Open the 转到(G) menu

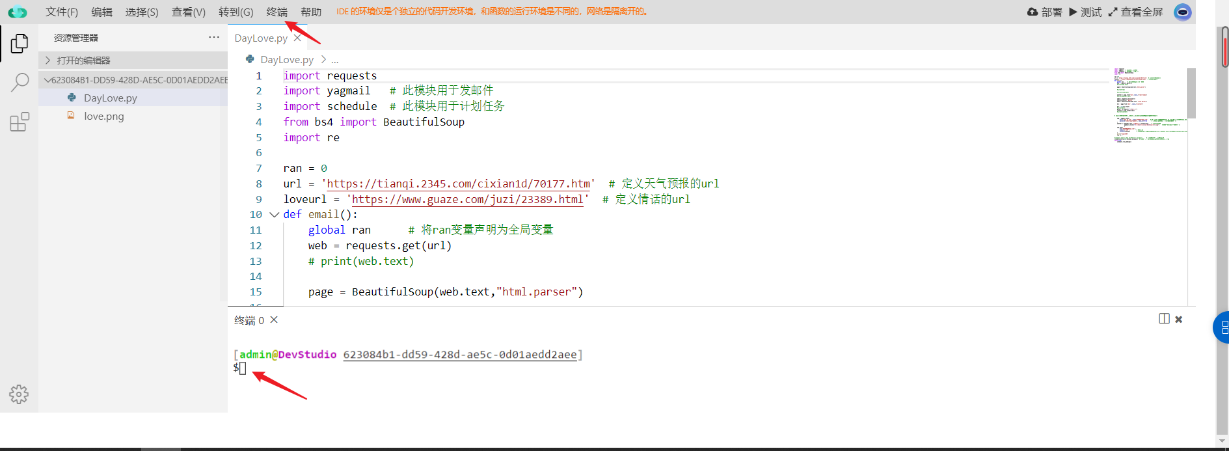click(x=236, y=12)
